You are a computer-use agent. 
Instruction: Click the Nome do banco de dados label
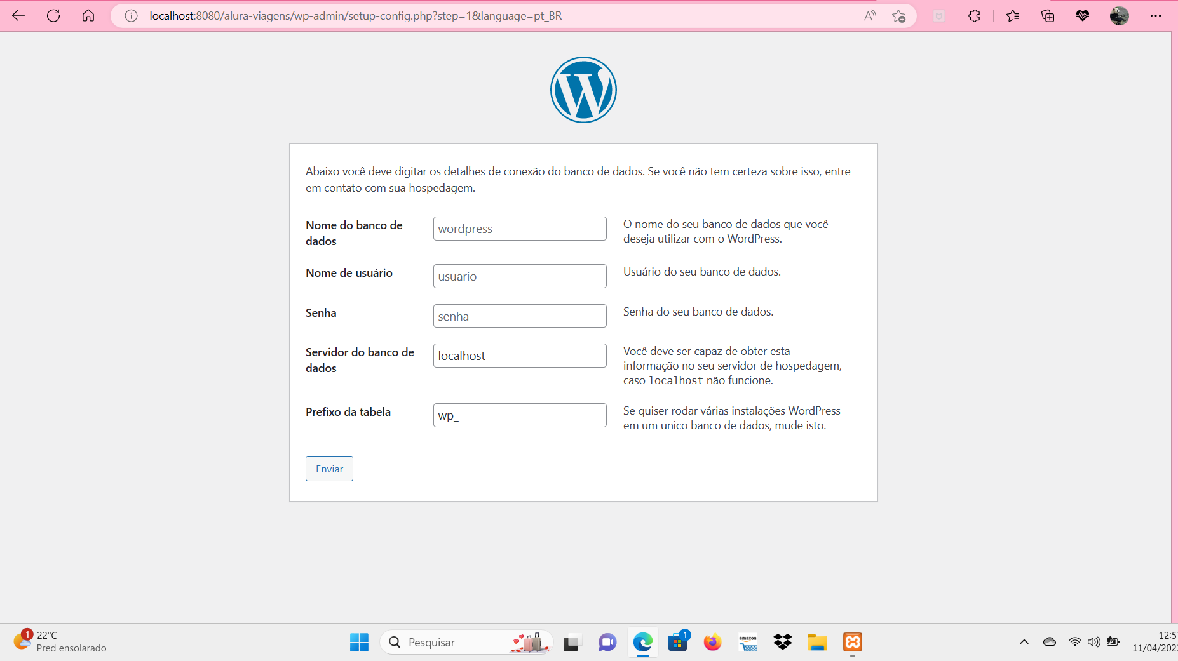pos(354,233)
